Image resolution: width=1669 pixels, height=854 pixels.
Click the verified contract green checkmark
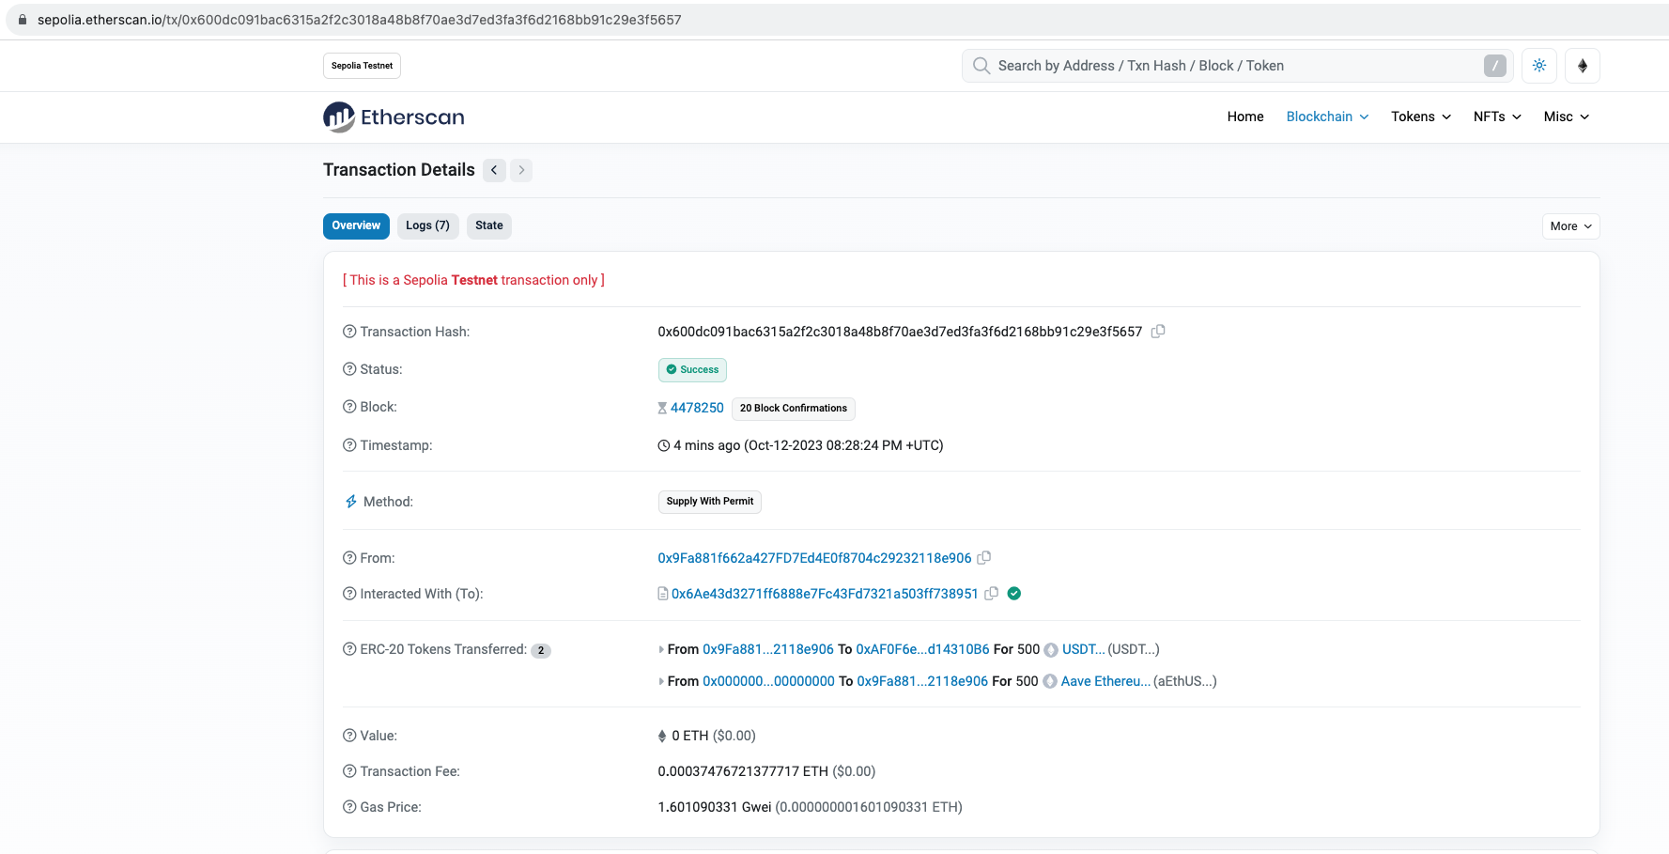click(1014, 594)
